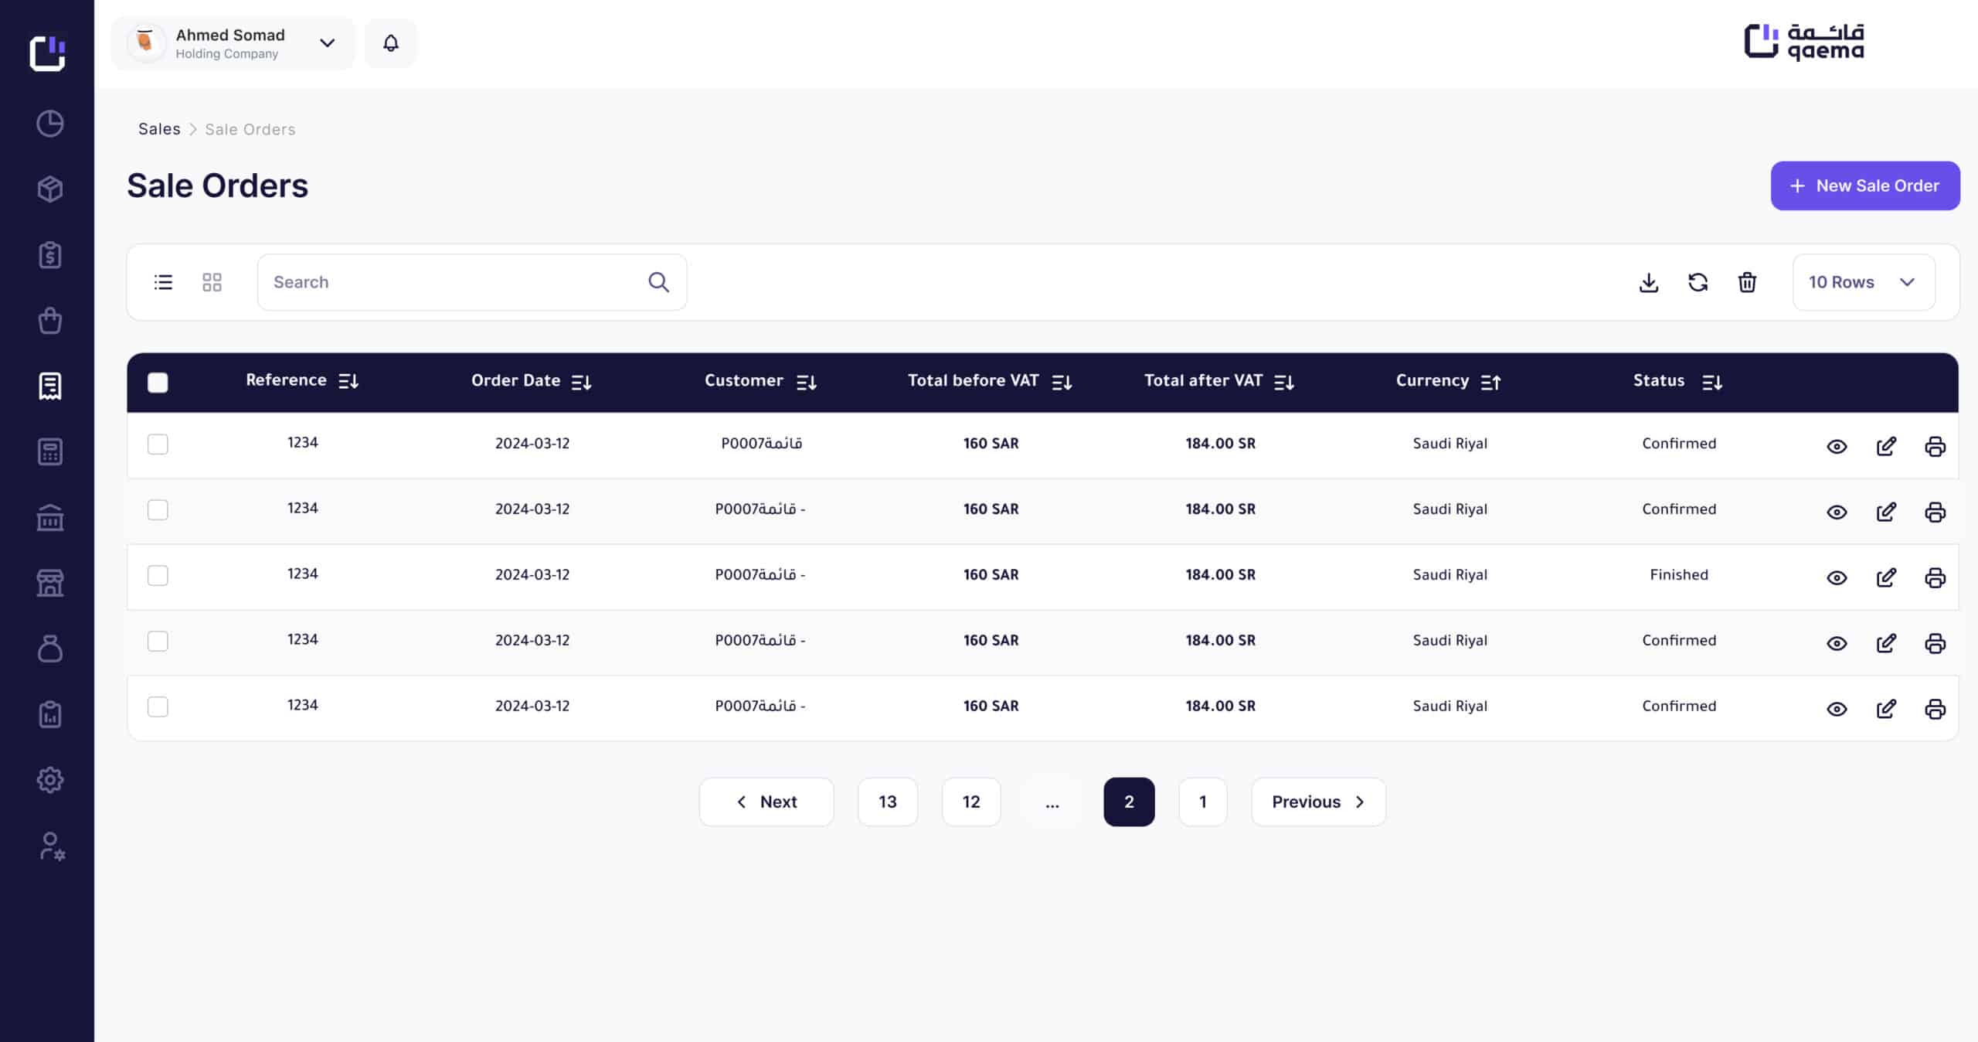Screen dimensions: 1978x1042
Task: Click the Next pagination button
Action: (x=766, y=802)
